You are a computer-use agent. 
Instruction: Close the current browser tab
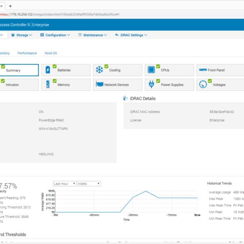pos(1,6)
